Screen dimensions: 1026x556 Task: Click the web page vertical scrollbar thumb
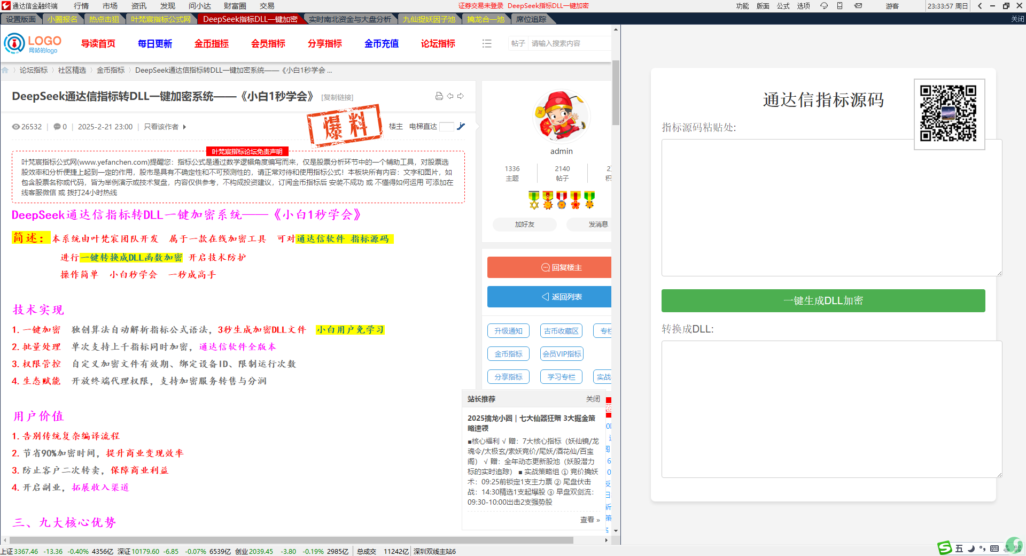pos(616,92)
